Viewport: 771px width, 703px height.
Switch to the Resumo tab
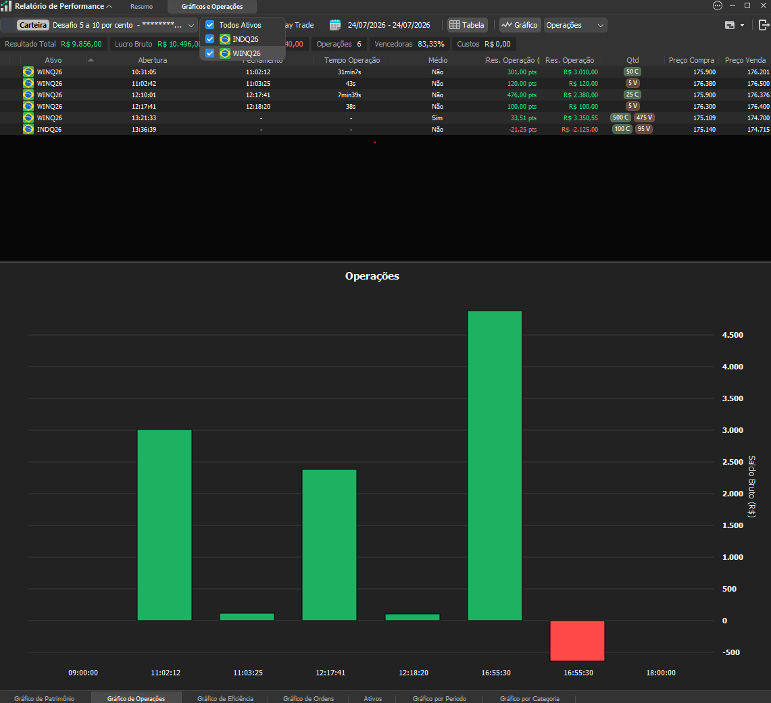tap(142, 6)
